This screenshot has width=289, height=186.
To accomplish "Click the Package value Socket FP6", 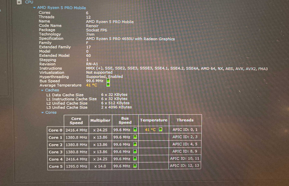I will click(x=97, y=30).
